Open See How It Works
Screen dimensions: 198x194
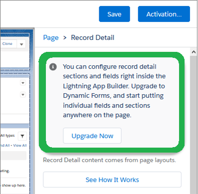[112, 180]
